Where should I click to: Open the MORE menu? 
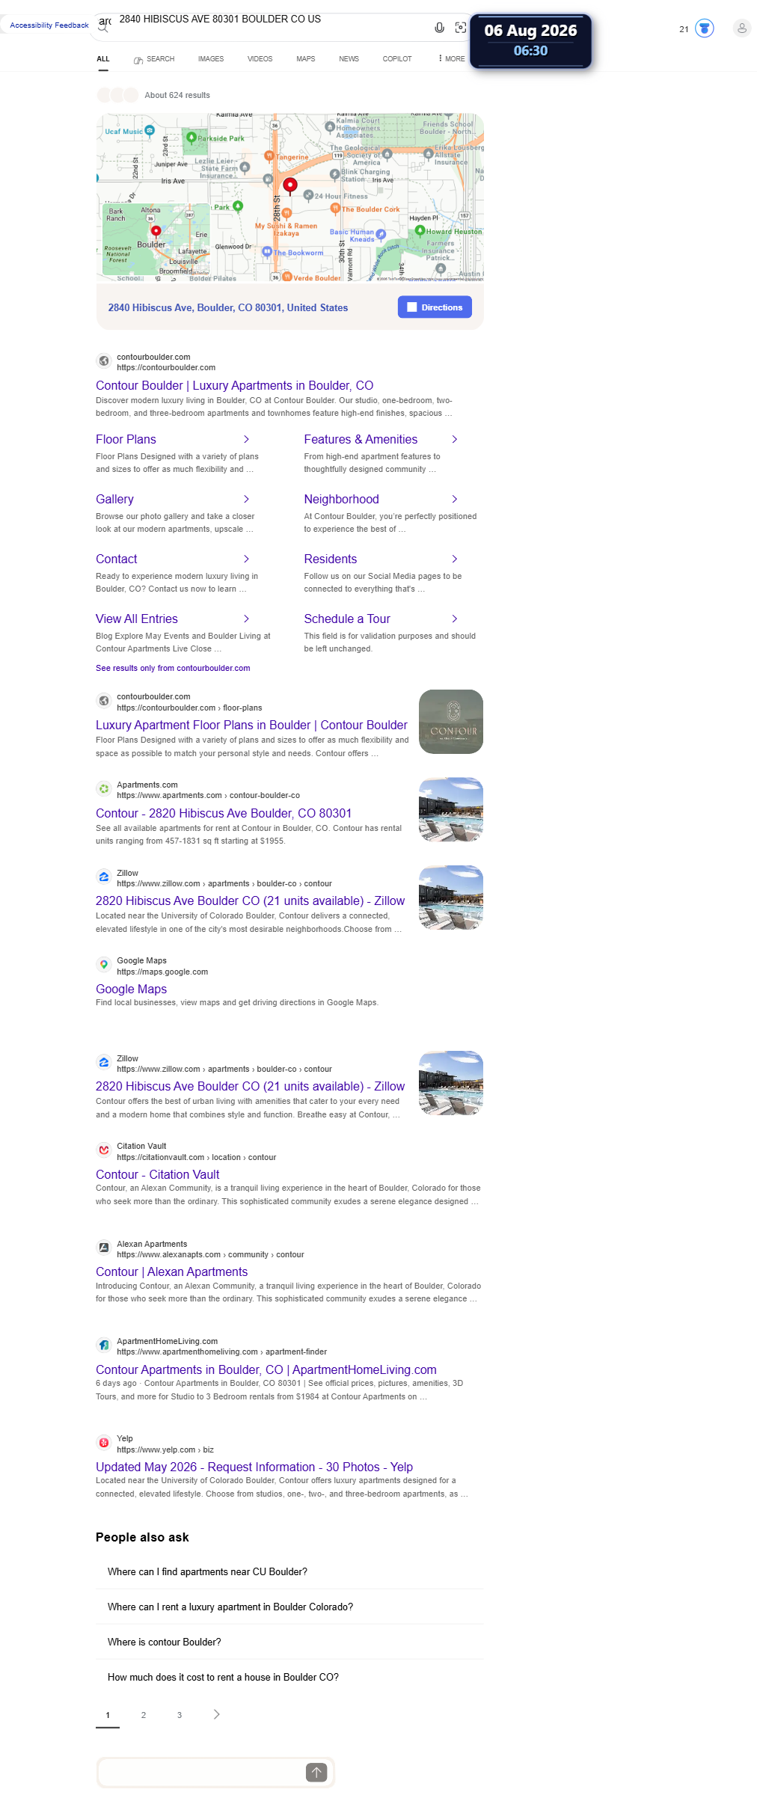(452, 58)
